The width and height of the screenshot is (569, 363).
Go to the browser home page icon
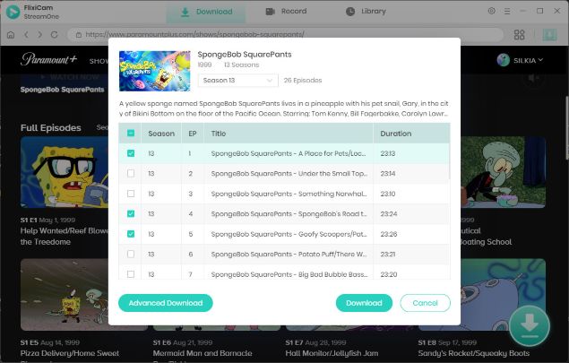11,35
